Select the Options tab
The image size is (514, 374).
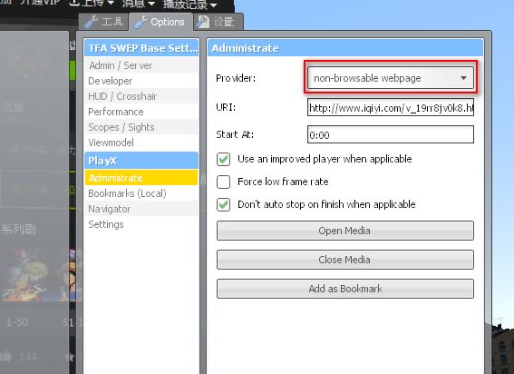point(160,22)
